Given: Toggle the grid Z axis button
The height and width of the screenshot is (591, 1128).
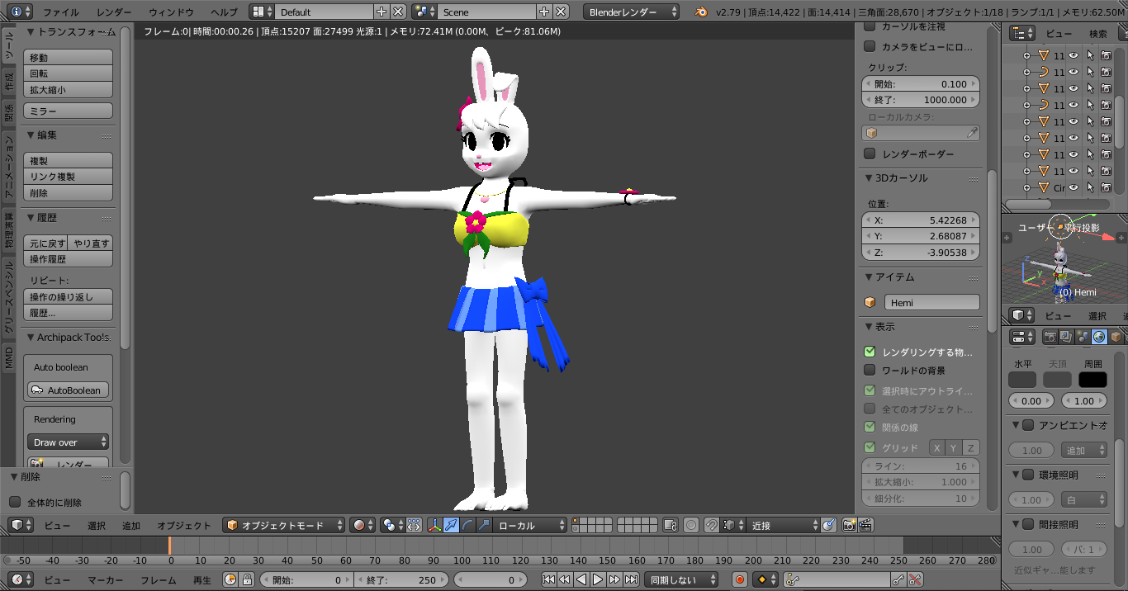Looking at the screenshot, I should tap(971, 447).
